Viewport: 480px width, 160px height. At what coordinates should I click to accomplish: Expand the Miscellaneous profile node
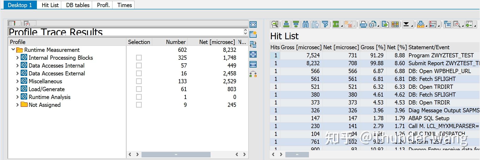click(x=18, y=81)
